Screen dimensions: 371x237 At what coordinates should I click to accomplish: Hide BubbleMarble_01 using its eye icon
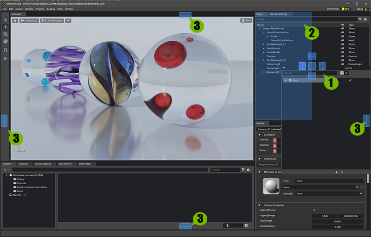coord(343,44)
